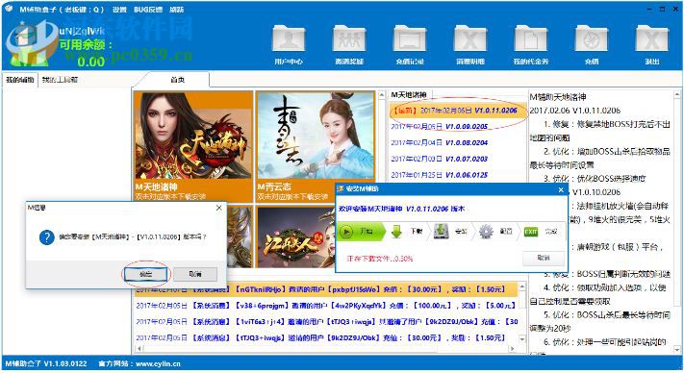Click the 完成 EXIT step icon
The image size is (684, 373).
(x=531, y=232)
